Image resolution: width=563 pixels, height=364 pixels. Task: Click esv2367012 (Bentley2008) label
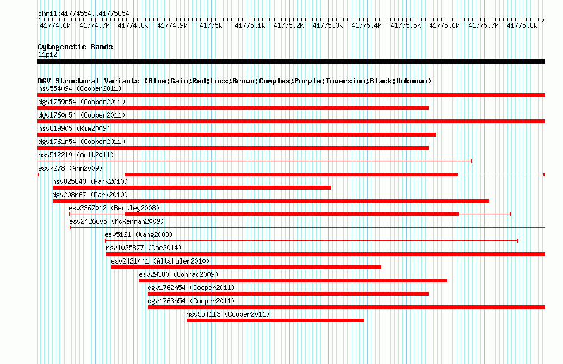pos(114,208)
